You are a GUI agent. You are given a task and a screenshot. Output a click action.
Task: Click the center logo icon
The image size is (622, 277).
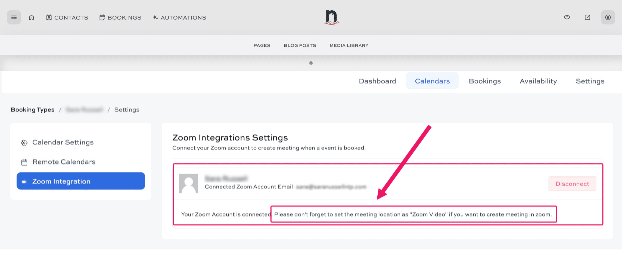coord(331,18)
